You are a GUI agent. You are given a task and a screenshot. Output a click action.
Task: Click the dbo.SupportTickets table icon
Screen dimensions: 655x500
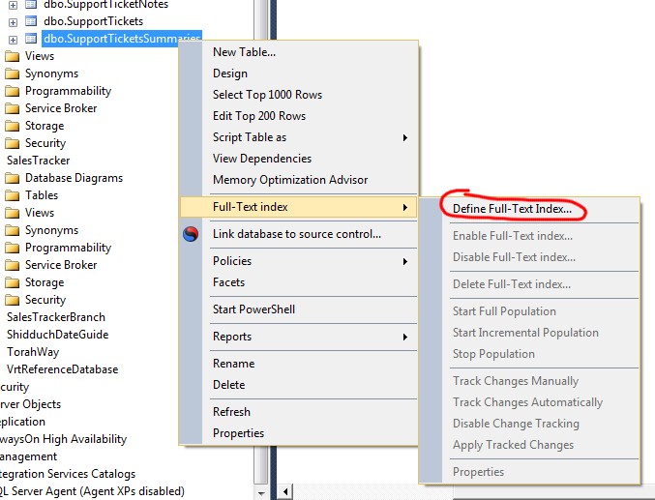point(31,21)
